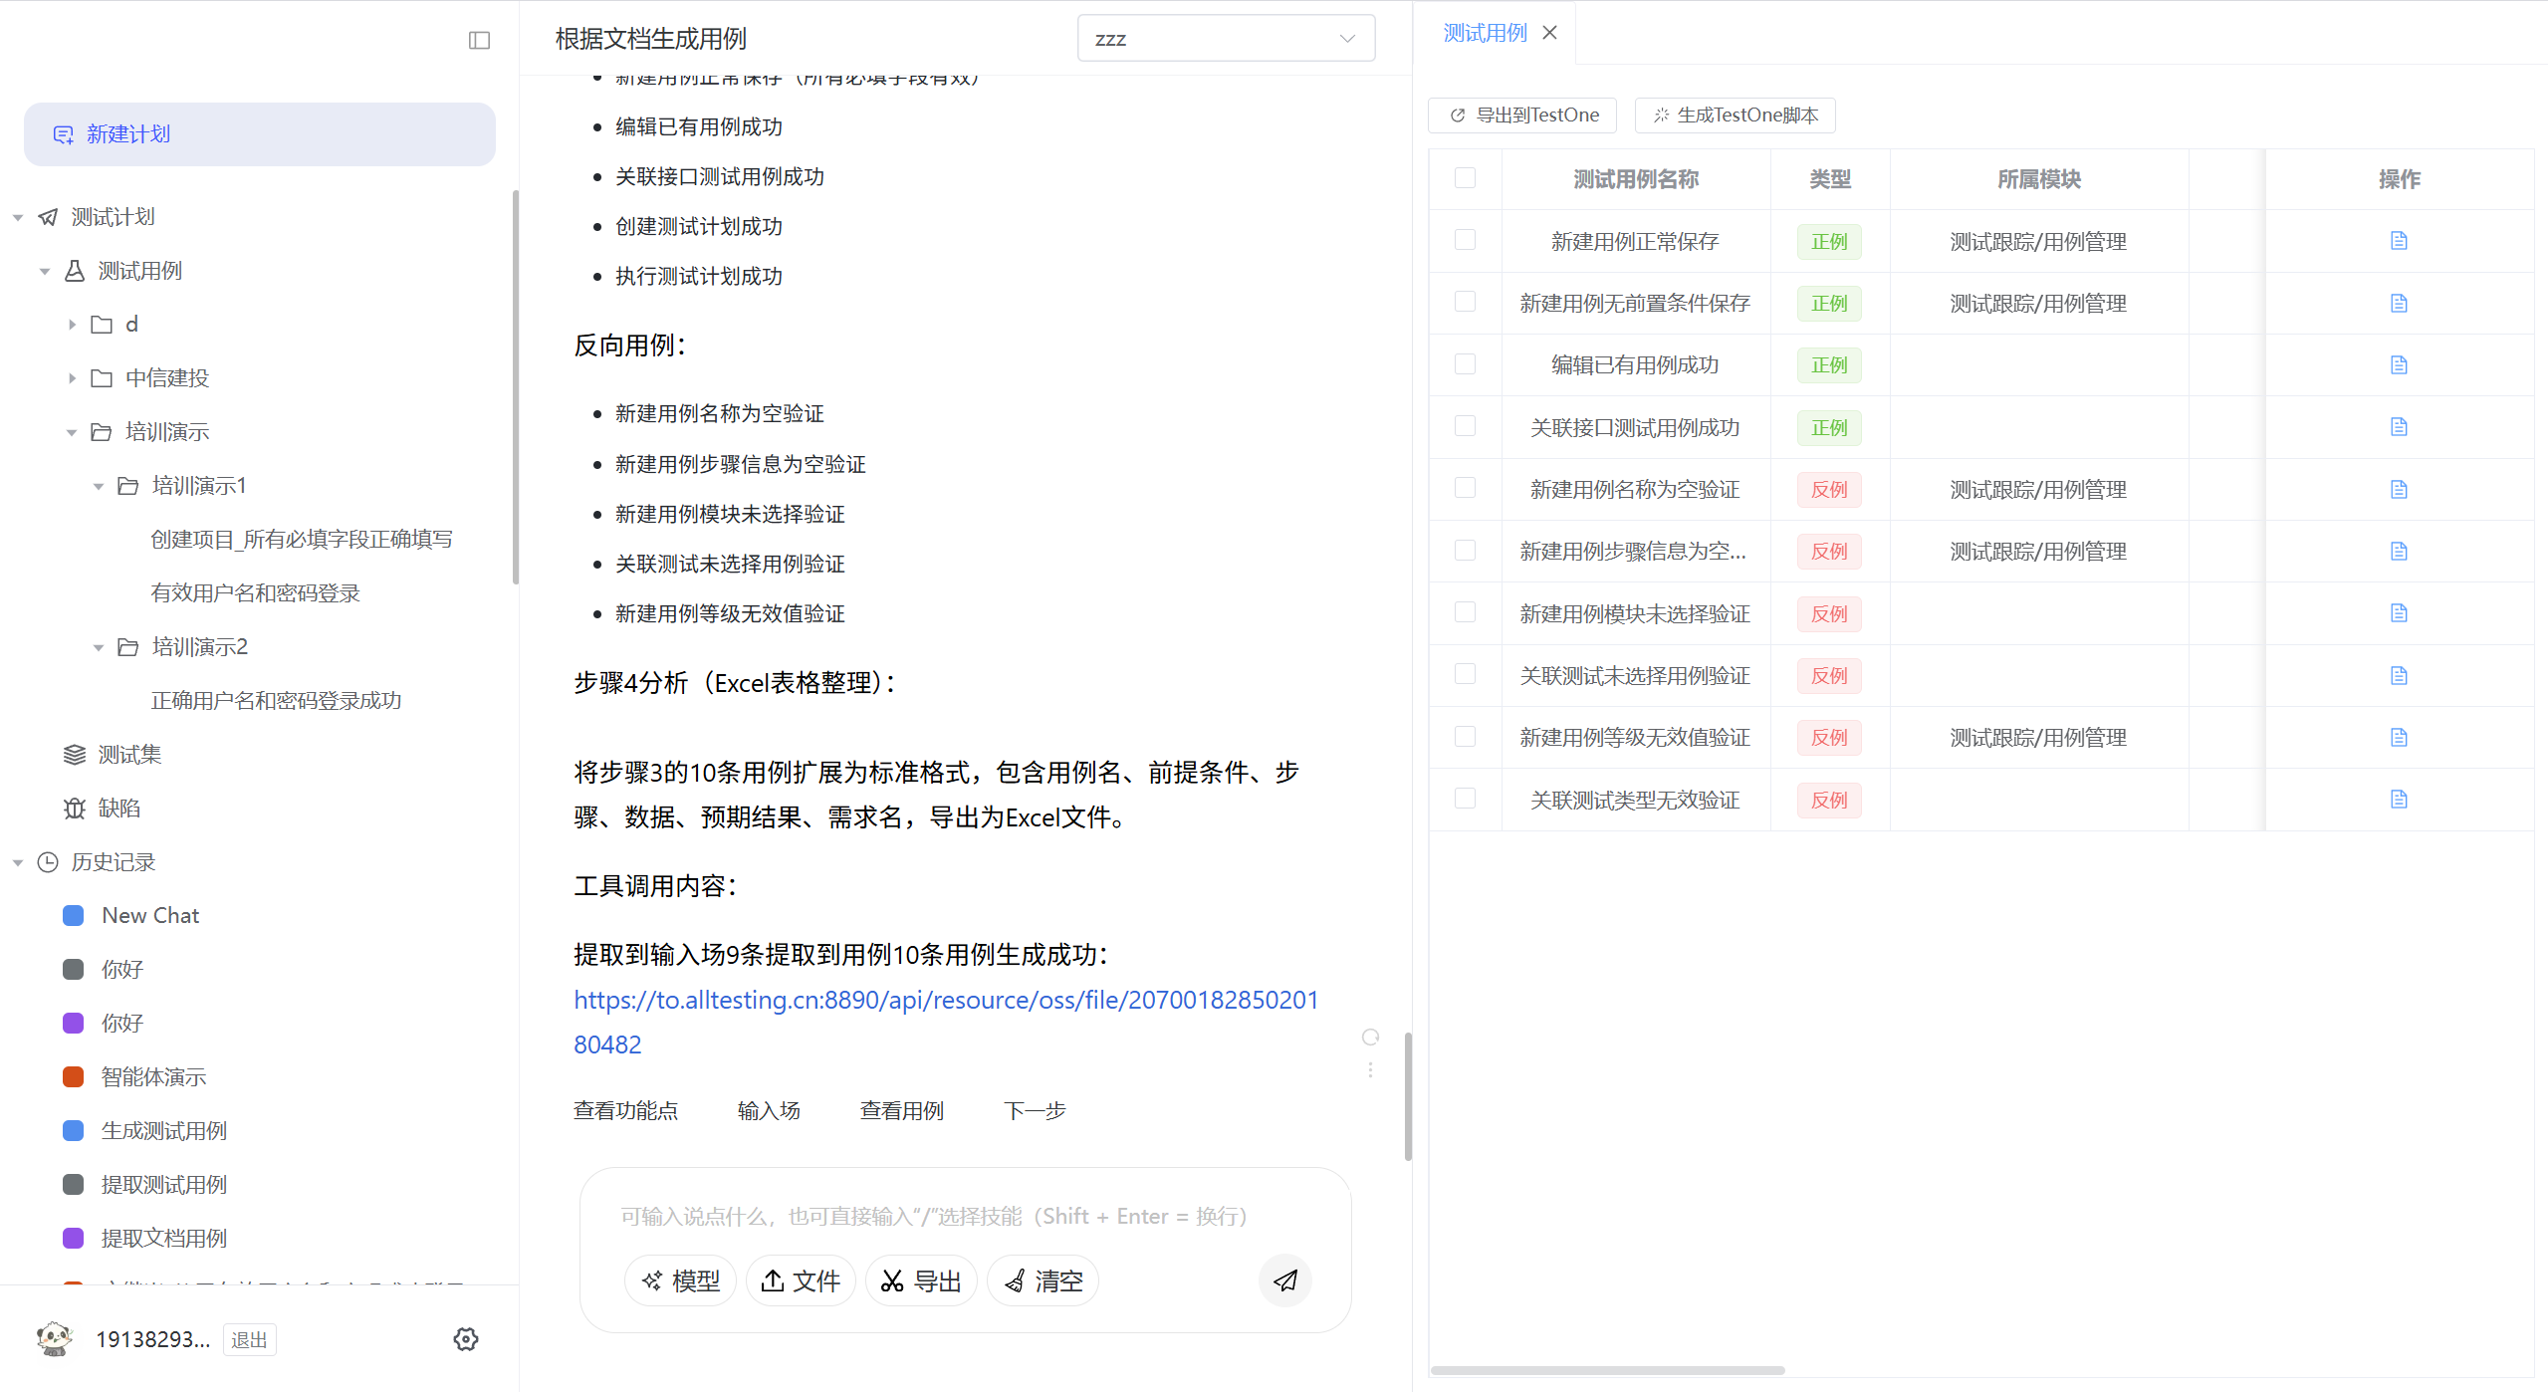Open the detail icon for 新建用例步骤信息为空 row

(2399, 551)
